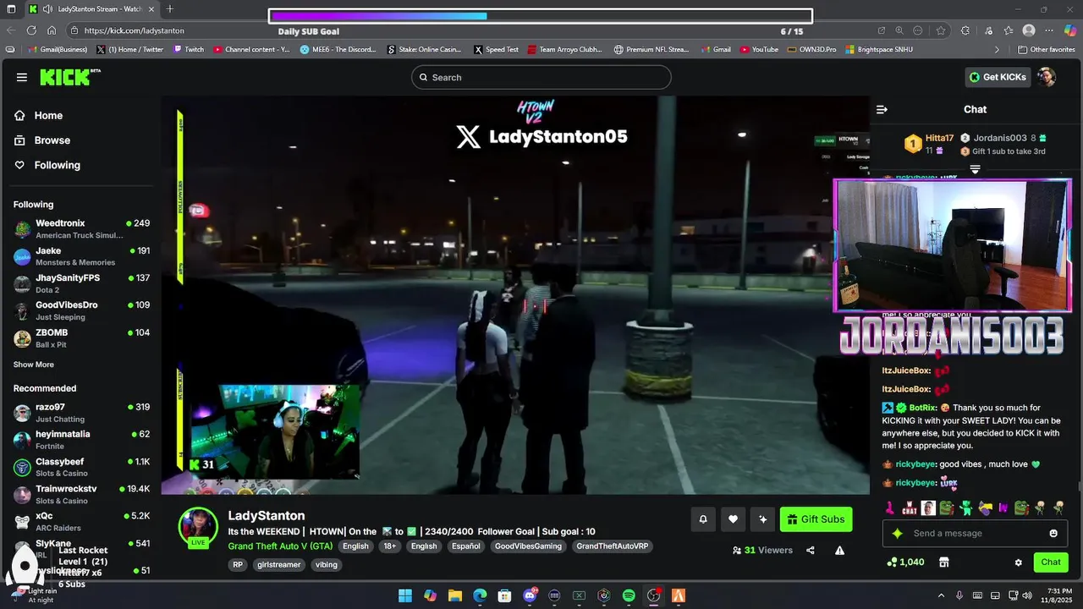Open the Weedtronix followed channel
1083x609 pixels.
[81, 228]
